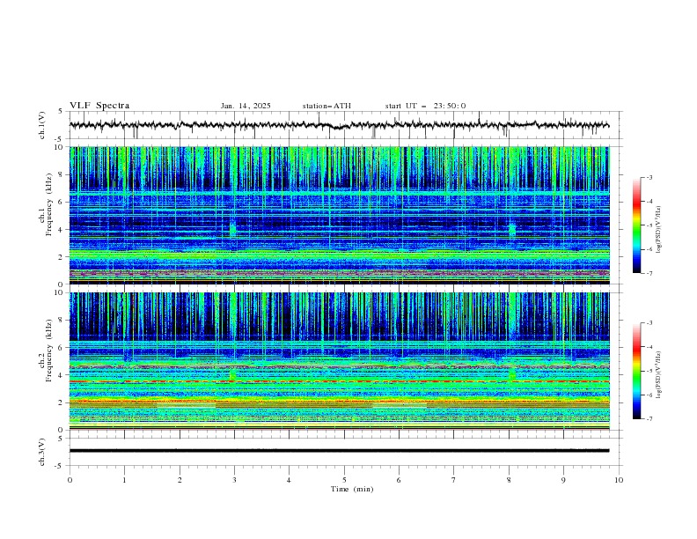
Task: Click the 'VLF Spectra' title text
Action: point(99,106)
